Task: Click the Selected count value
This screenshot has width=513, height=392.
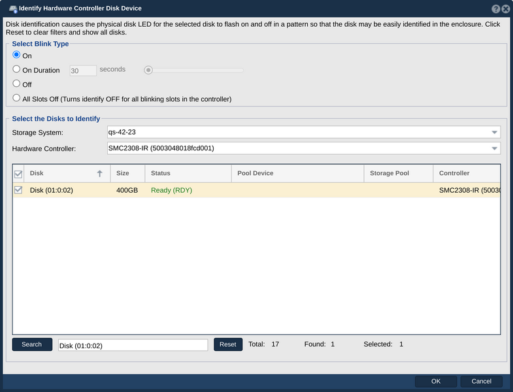Action: [x=401, y=344]
